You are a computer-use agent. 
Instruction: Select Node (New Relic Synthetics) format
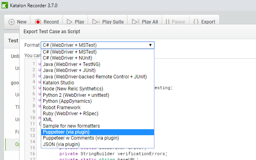point(98,89)
